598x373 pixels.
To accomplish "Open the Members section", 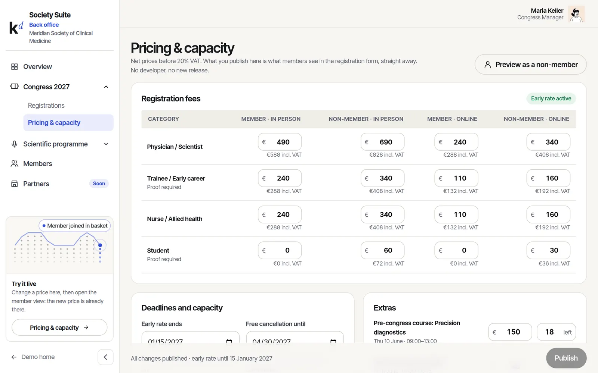I will [60, 164].
